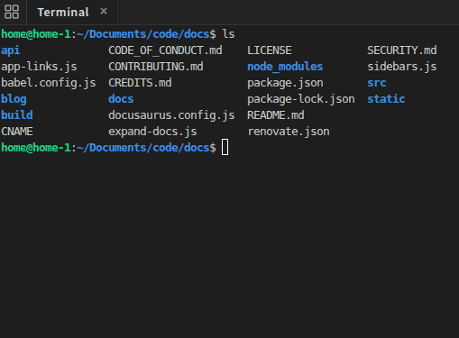Click the 'sidebars.js' file name
The image size is (459, 338).
(x=402, y=67)
